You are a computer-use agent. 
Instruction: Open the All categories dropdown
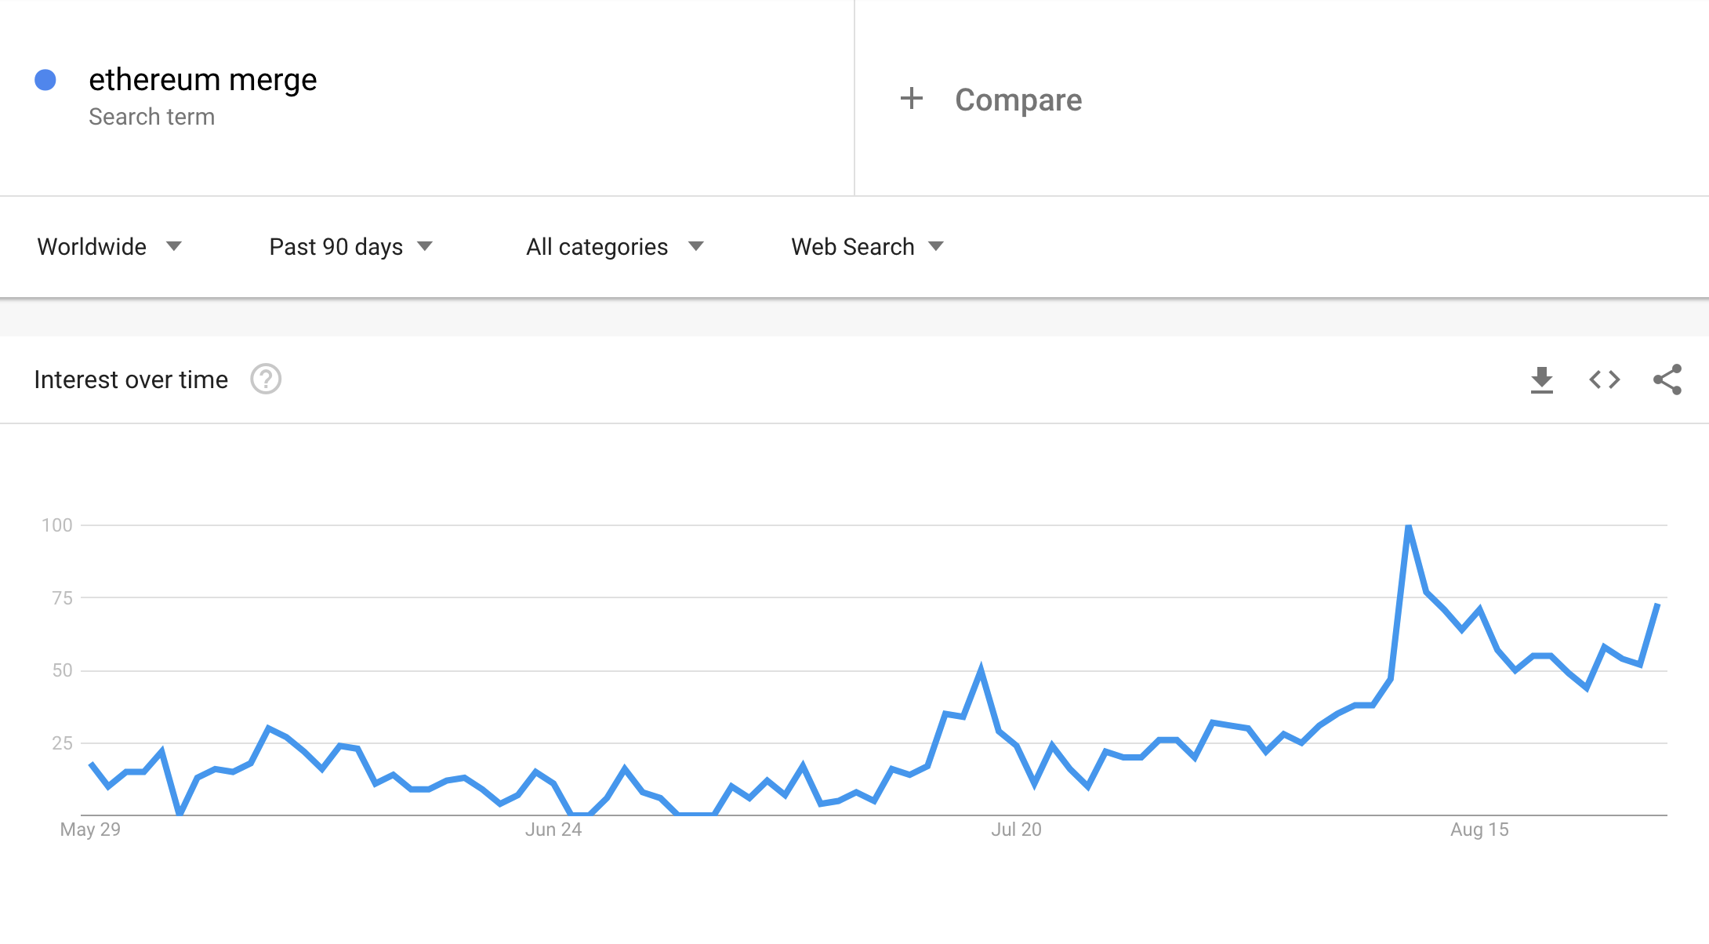[x=615, y=247]
